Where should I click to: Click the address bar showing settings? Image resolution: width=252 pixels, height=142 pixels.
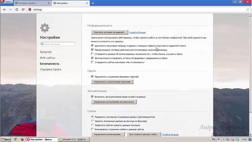tap(139, 9)
